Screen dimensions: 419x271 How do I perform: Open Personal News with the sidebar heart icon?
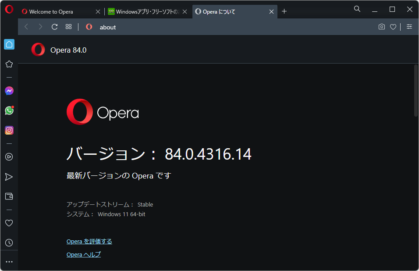(x=9, y=223)
